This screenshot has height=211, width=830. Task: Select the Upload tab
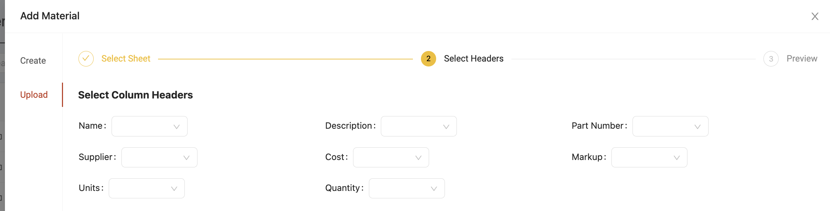[34, 95]
